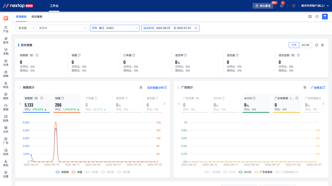Show 退货率 series in sales chart legend
332x186 pixels.
108,172
